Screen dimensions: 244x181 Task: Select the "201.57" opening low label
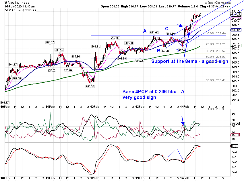[5, 102]
